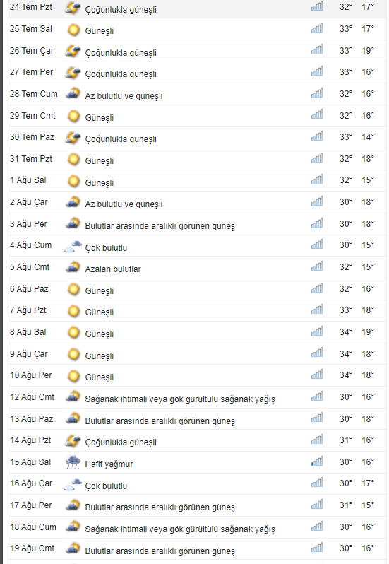Click low temperature 17° for 16 Ağu Çar

368,483
